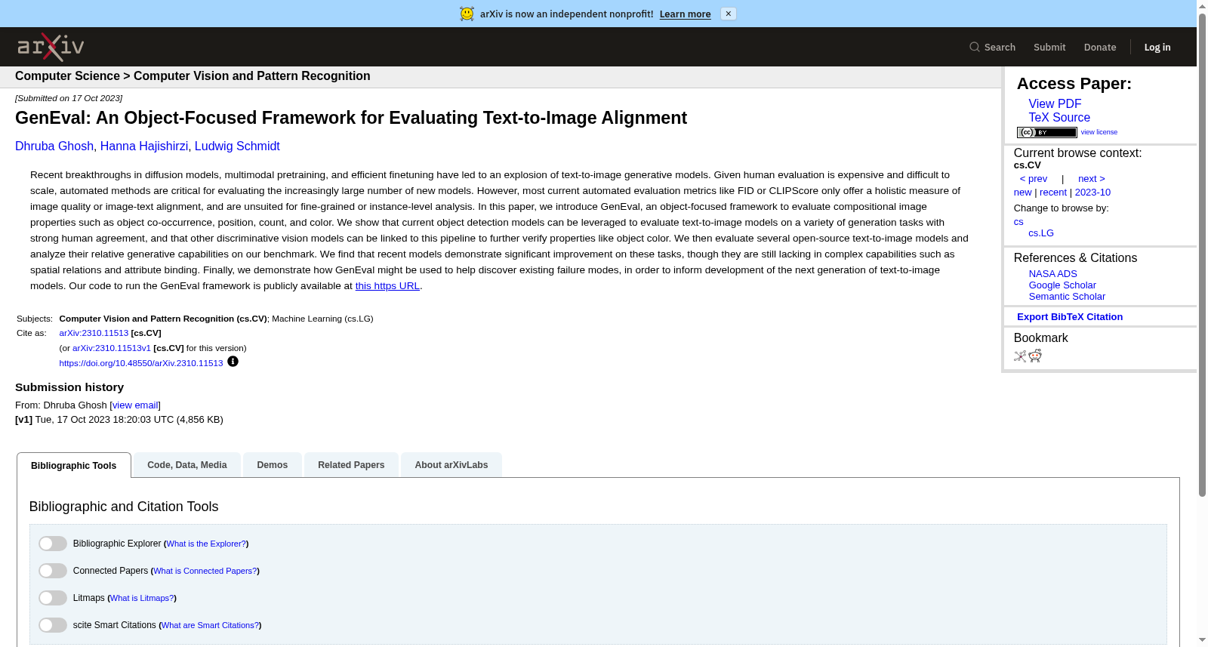Image resolution: width=1208 pixels, height=647 pixels.
Task: Click the paper title 'GenEval: An Object-Focused Framework'
Action: [x=351, y=118]
